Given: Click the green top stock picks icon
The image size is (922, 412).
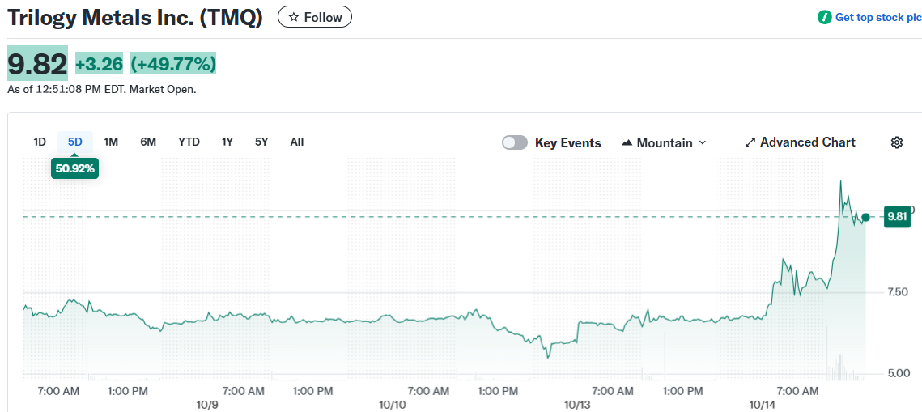Looking at the screenshot, I should pyautogui.click(x=824, y=17).
